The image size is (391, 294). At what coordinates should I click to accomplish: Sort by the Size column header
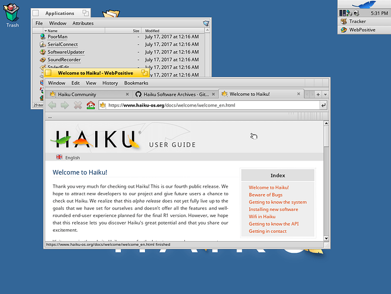click(x=123, y=31)
